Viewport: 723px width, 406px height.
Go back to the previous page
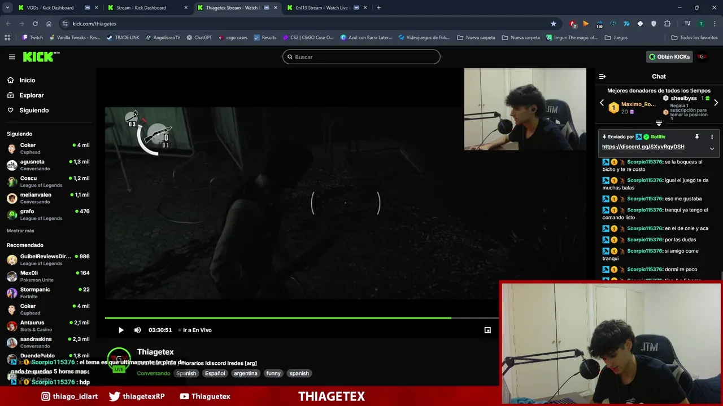8,24
